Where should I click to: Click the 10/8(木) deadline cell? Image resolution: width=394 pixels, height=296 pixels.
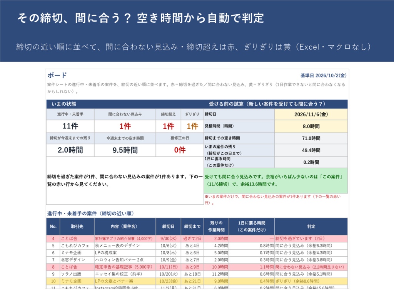click(x=169, y=253)
